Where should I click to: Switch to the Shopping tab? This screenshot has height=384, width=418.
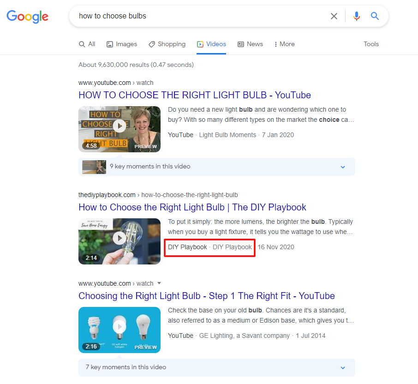167,44
